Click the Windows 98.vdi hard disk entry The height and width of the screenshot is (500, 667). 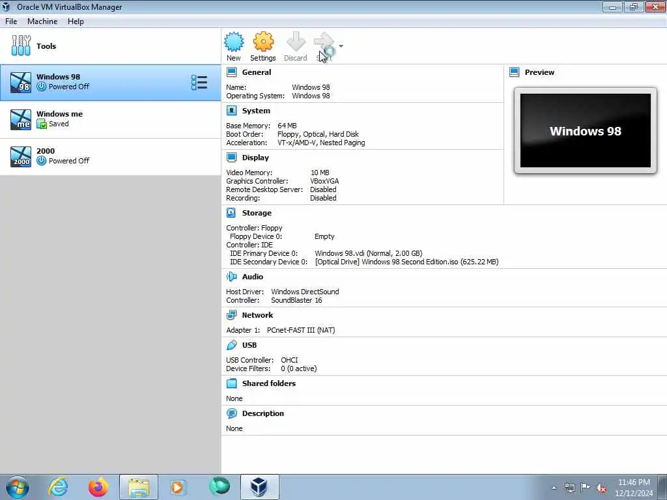369,253
